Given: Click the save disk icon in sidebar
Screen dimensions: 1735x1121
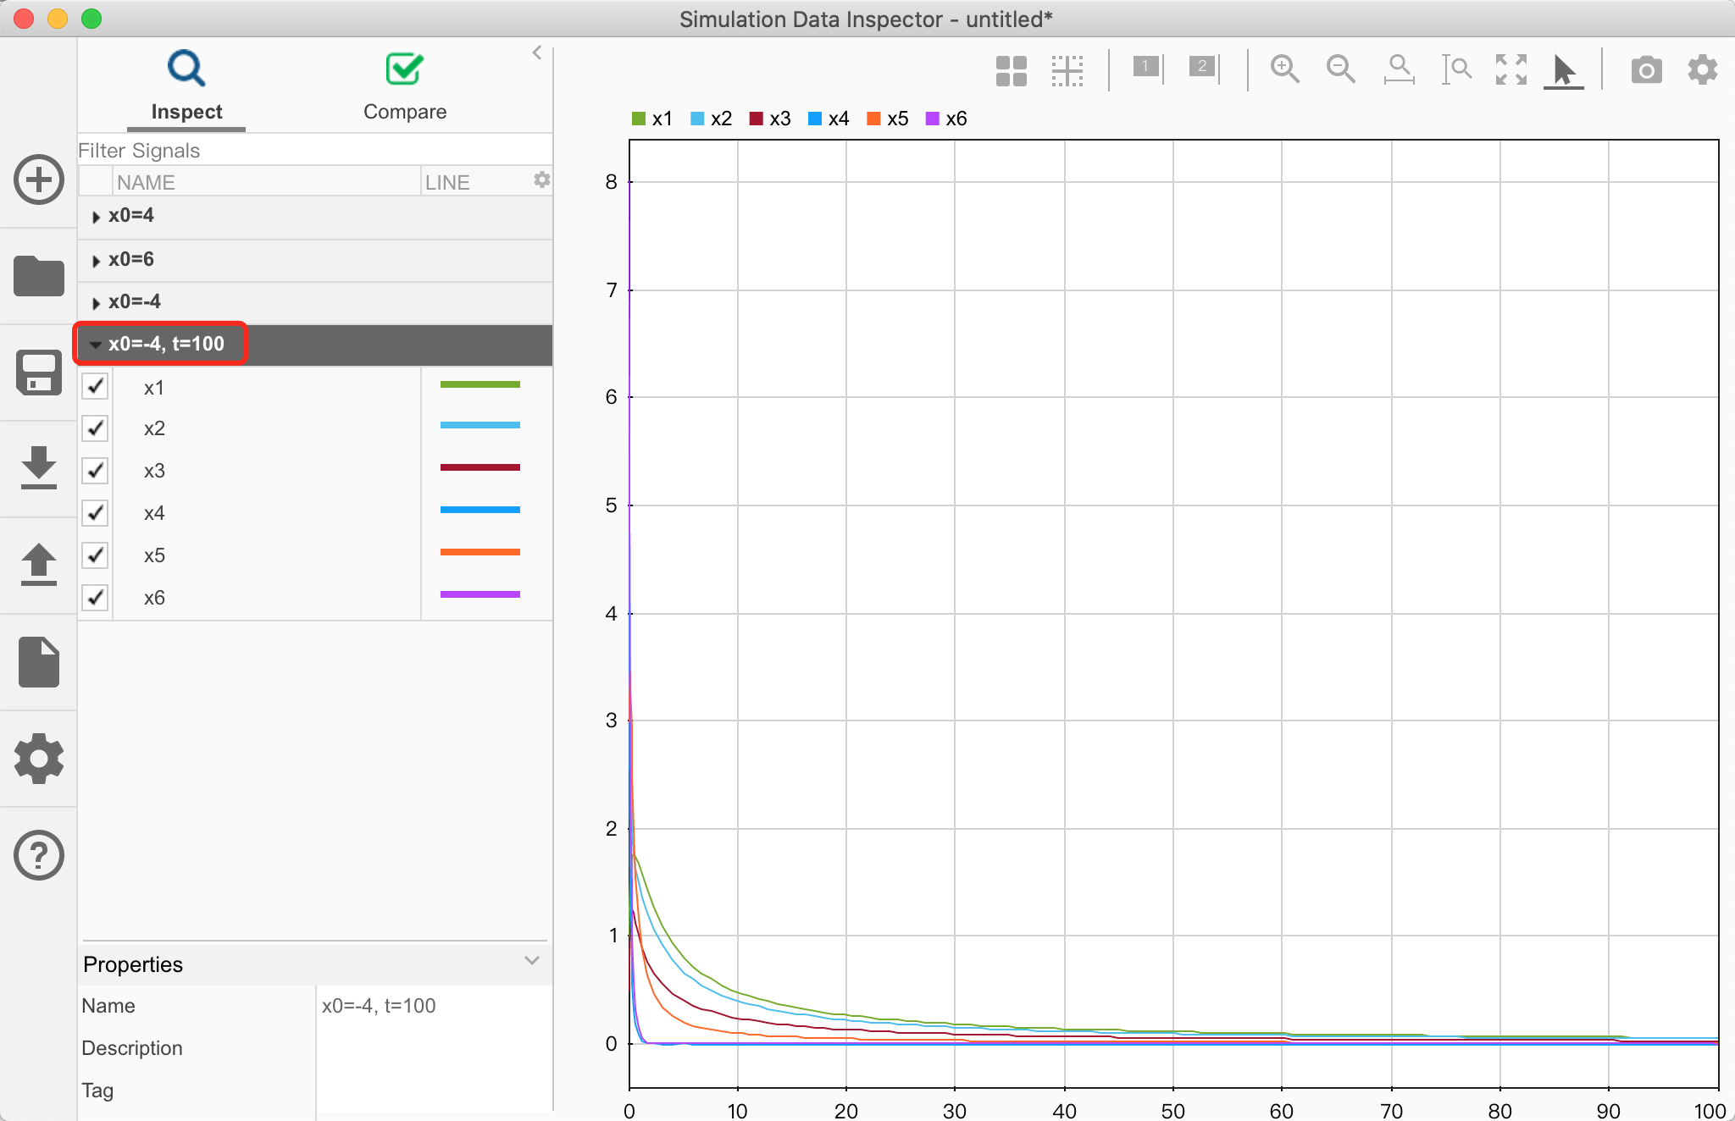Looking at the screenshot, I should pos(39,373).
